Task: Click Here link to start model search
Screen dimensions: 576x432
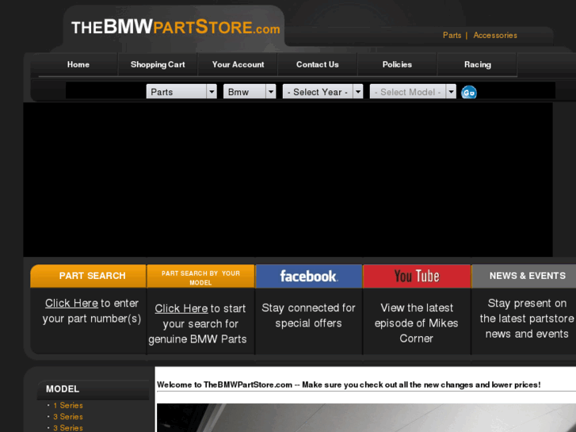Action: [x=181, y=308]
